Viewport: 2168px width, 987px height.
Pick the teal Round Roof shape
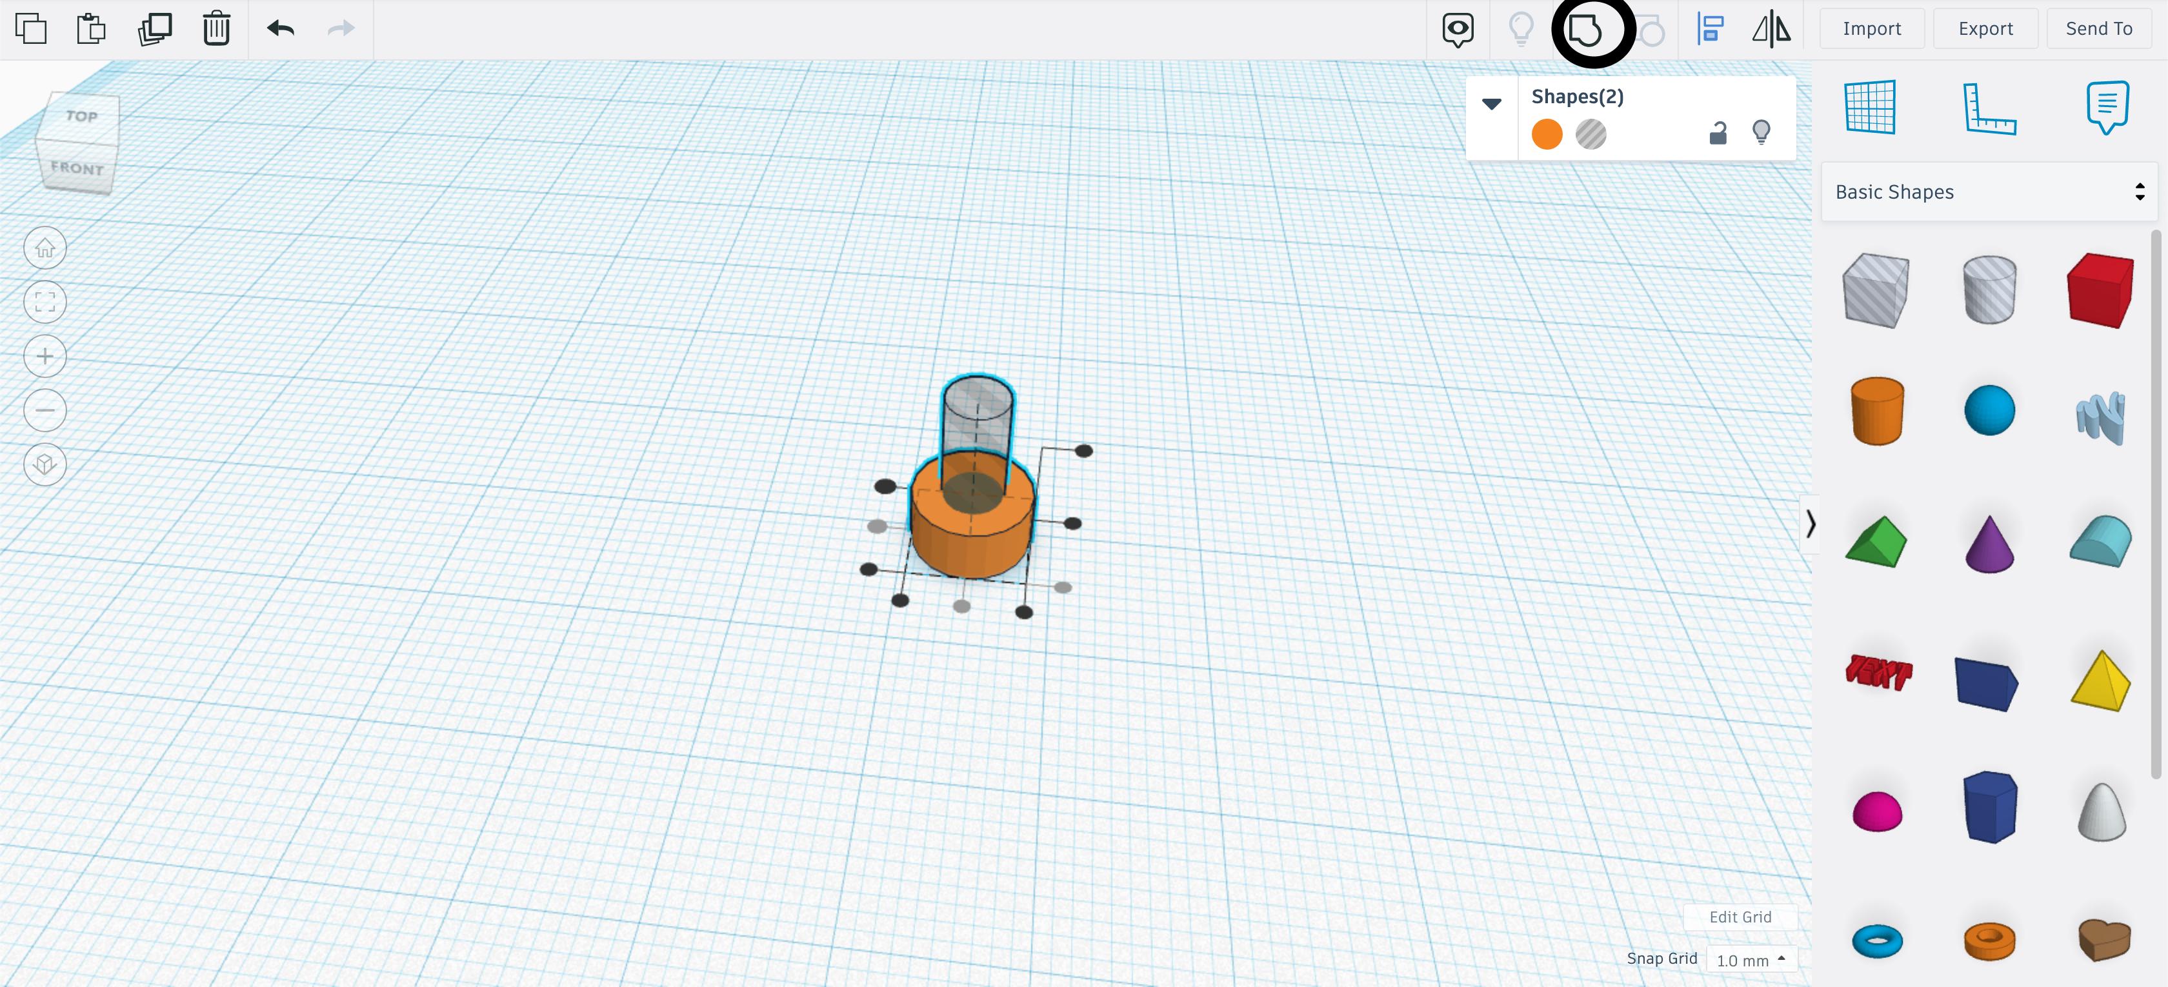[2101, 541]
